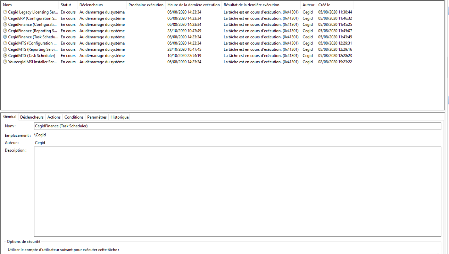449x254 pixels.
Task: Click creation date 05/08/2020 12:29:16
Action: point(335,49)
